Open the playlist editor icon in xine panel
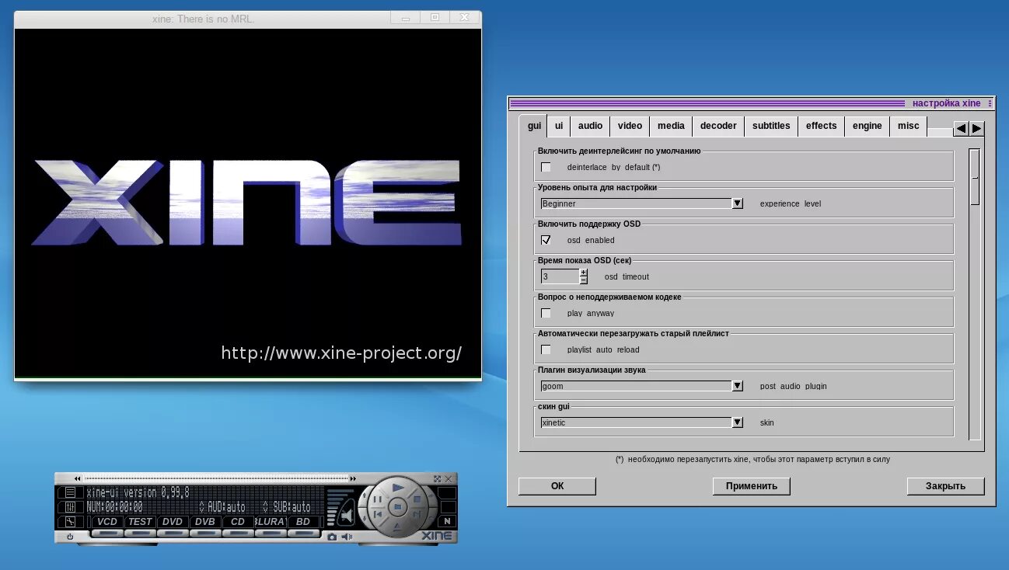 tap(70, 492)
